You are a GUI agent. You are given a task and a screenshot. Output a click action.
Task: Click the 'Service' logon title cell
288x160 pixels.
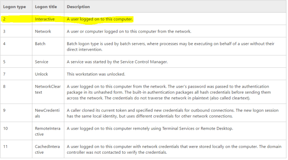tap(41, 62)
